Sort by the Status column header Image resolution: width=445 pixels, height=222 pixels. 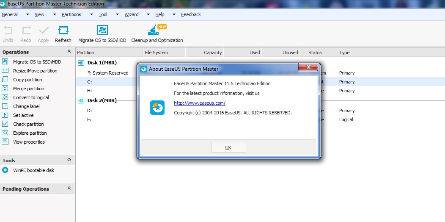click(318, 53)
